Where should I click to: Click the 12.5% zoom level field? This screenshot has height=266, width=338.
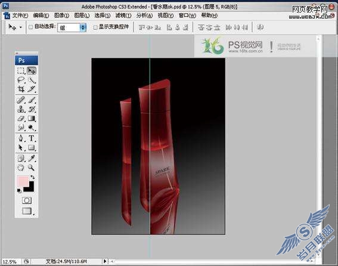[10, 261]
